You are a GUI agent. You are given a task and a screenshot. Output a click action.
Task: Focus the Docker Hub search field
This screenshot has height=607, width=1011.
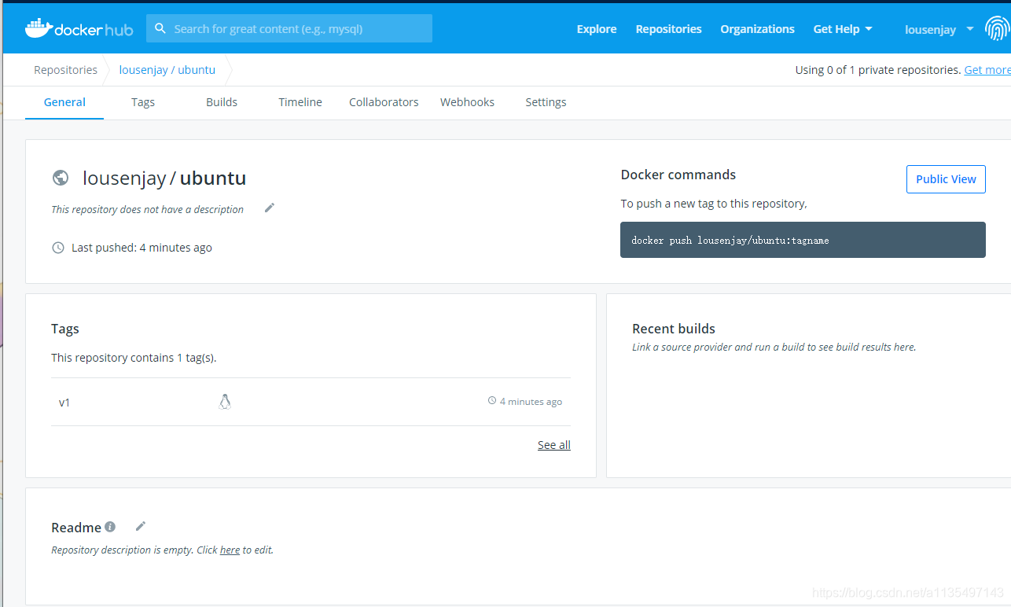[x=289, y=28]
